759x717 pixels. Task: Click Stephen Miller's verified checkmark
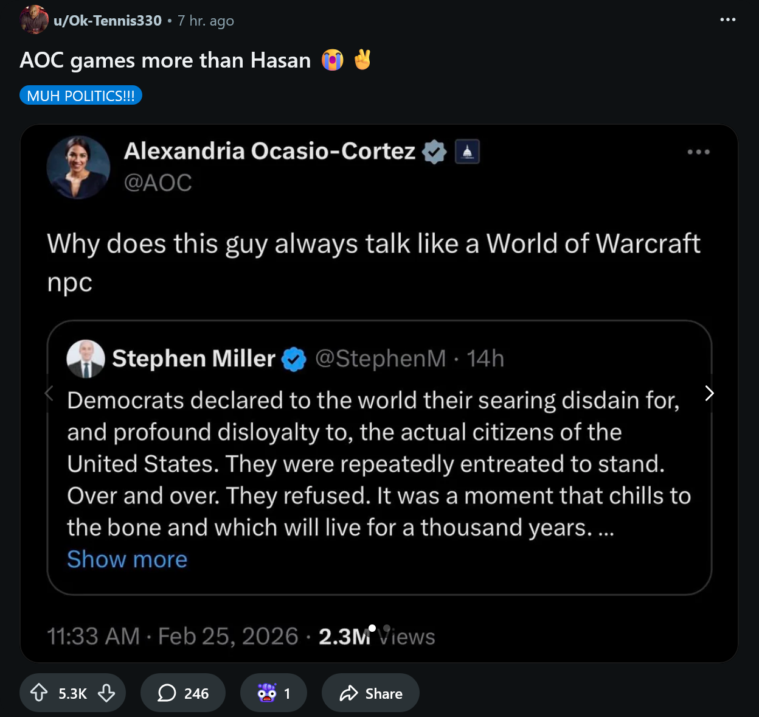(x=294, y=359)
